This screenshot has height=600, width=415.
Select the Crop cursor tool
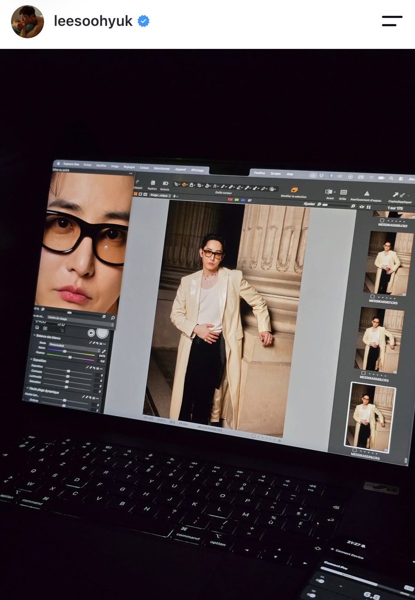[x=200, y=185]
